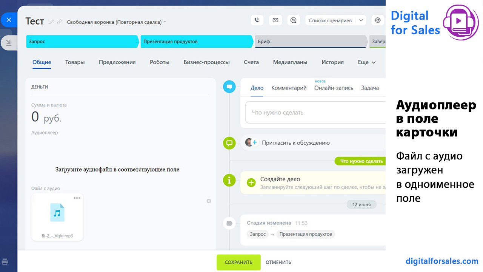
Task: Open the Товары tab
Action: point(75,62)
